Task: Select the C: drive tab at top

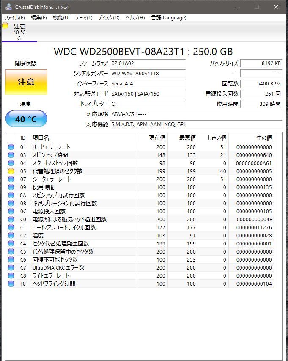Action: click(19, 32)
